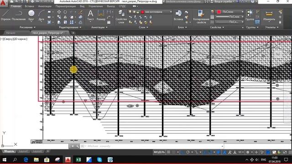Click the Размер dimension tool

(x=101, y=15)
